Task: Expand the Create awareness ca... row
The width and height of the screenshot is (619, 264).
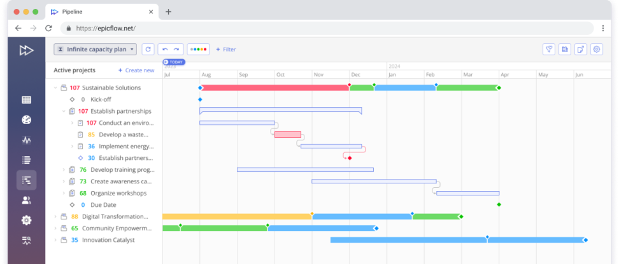Action: [x=64, y=181]
